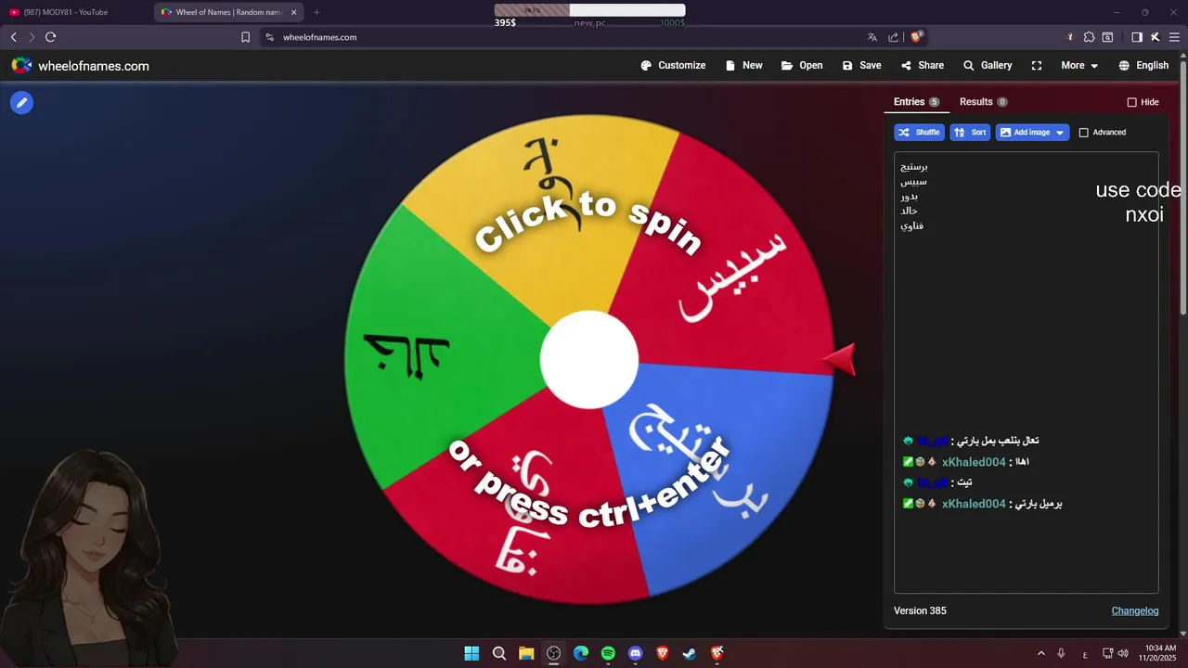Open the wheel Gallery
The width and height of the screenshot is (1188, 668).
click(x=988, y=66)
